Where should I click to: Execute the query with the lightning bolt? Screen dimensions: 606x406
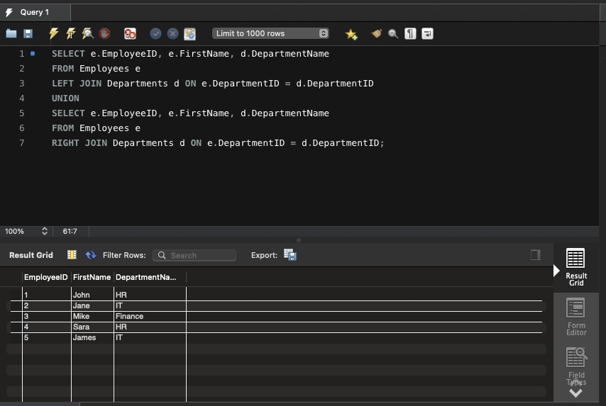pyautogui.click(x=54, y=33)
